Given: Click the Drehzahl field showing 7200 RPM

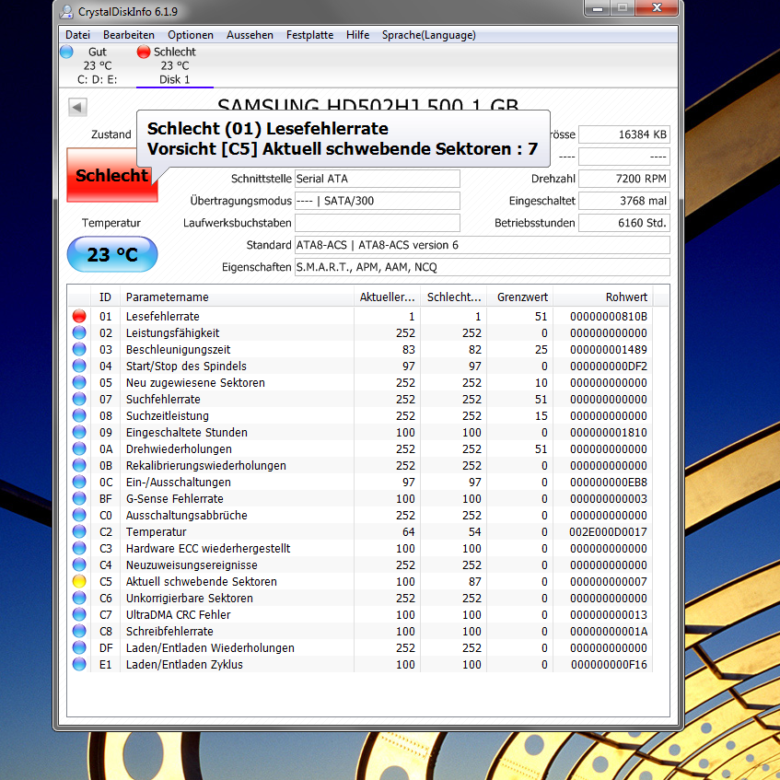Looking at the screenshot, I should click(624, 179).
